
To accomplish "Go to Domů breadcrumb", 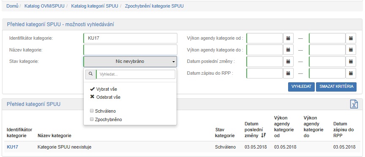I will (12, 6).
